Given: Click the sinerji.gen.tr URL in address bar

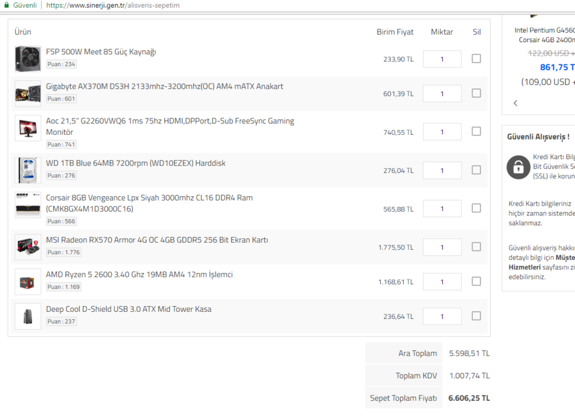Looking at the screenshot, I should [112, 5].
